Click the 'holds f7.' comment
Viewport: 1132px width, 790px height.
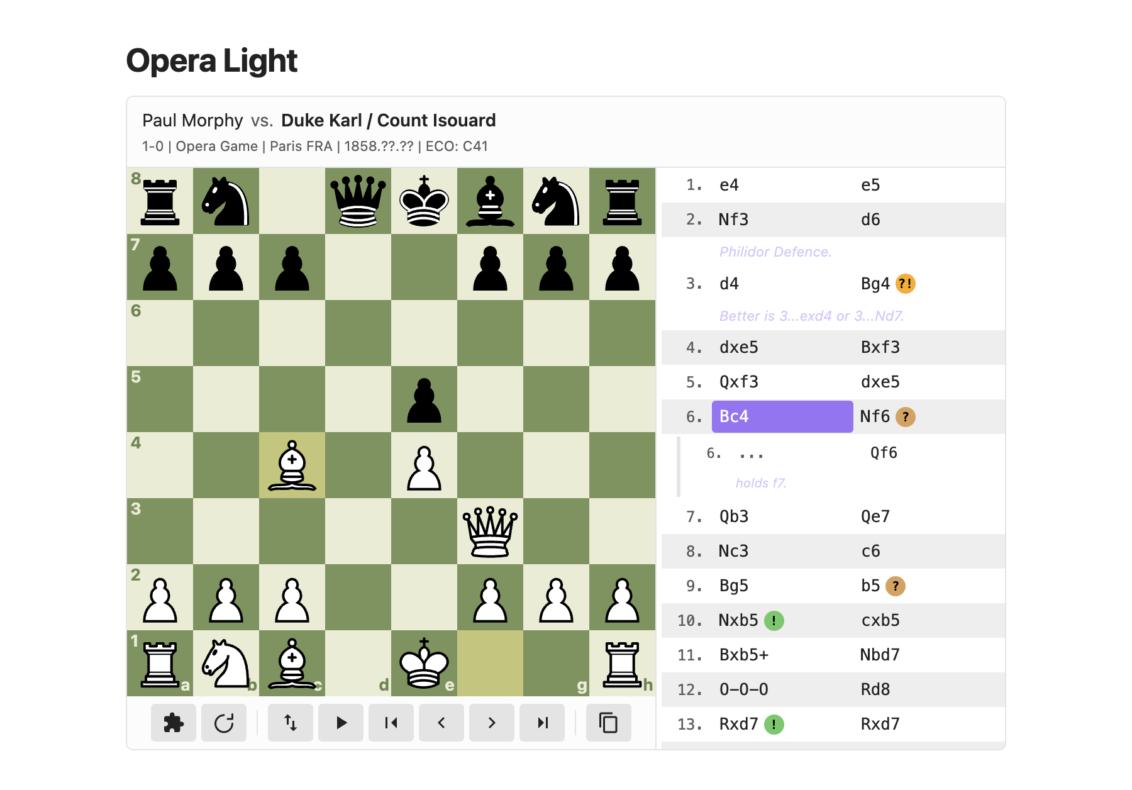(x=761, y=483)
